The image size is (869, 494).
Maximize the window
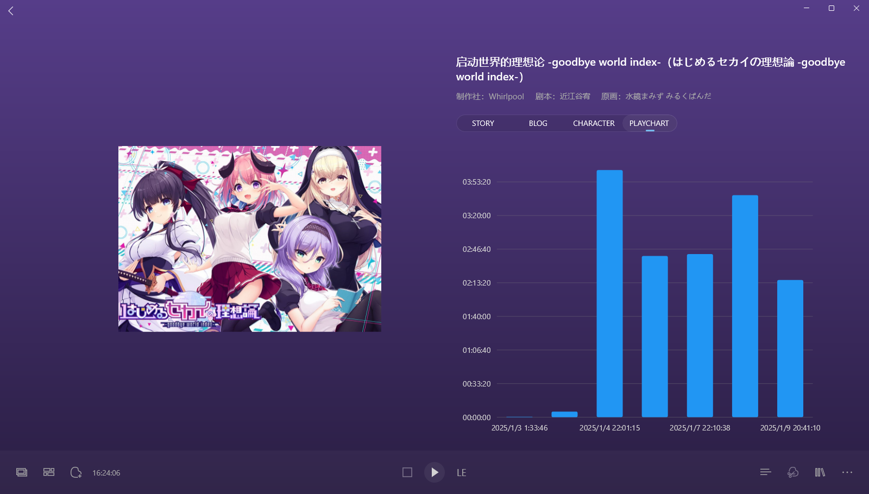click(x=832, y=8)
